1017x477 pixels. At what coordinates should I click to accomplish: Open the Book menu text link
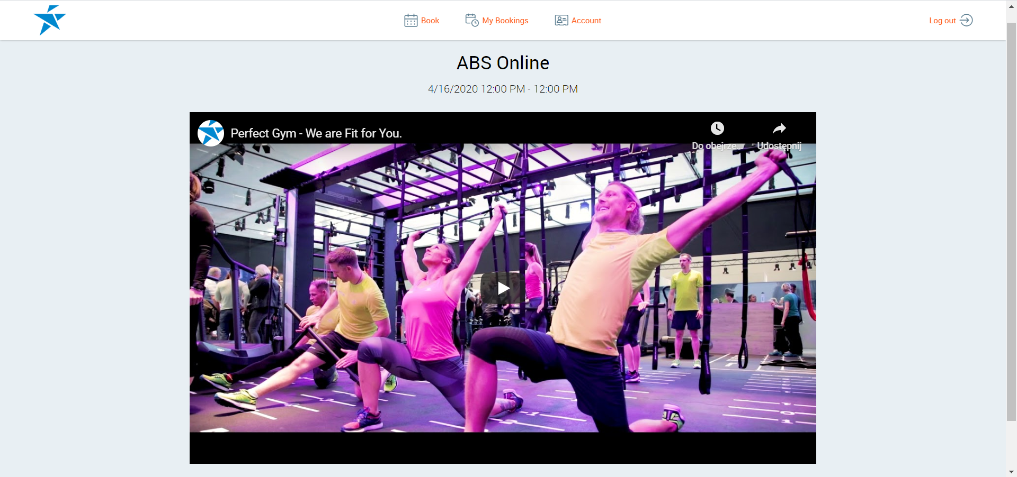click(430, 21)
